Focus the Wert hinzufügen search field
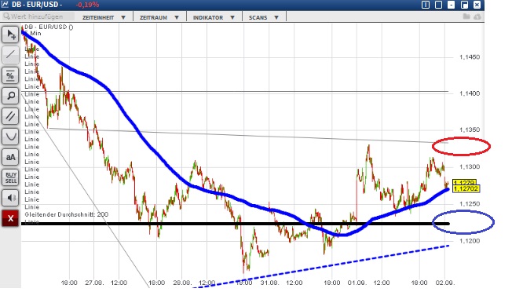This screenshot has width=512, height=303. coord(38,16)
